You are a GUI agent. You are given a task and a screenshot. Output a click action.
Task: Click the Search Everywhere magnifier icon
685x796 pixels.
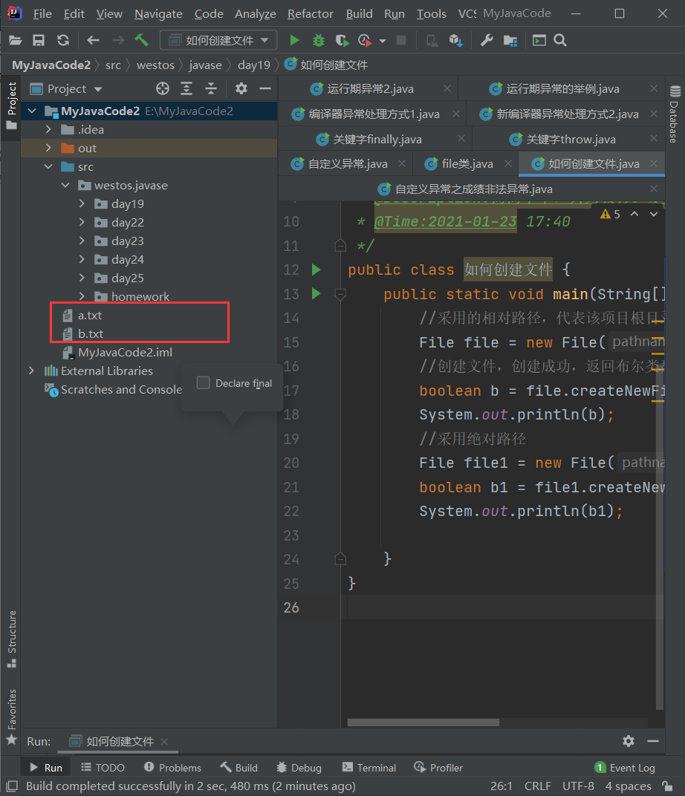560,40
